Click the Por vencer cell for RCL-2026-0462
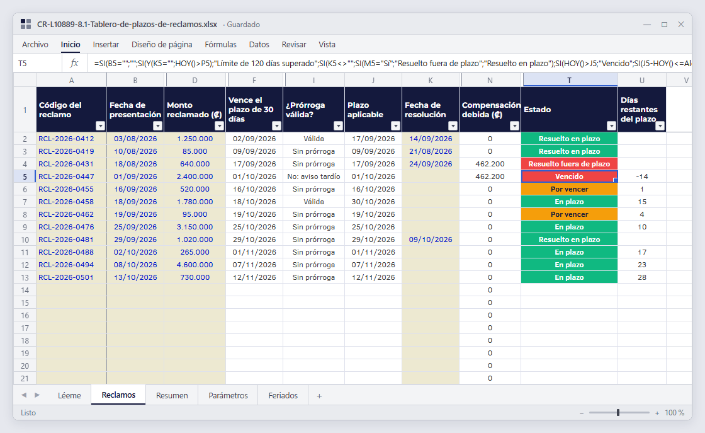Screen dimensions: 705x433 tap(569, 214)
